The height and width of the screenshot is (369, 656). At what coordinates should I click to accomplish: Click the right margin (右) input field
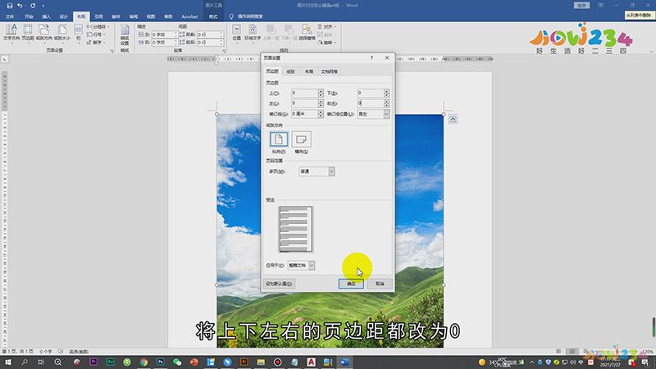click(371, 103)
